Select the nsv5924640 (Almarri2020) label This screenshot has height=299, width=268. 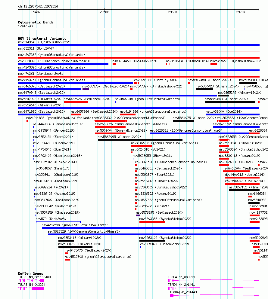[40, 105]
